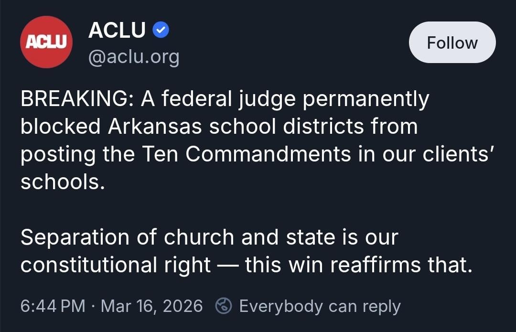Open the ACLU display name link
Viewport: 516px width, 332px height.
(117, 31)
